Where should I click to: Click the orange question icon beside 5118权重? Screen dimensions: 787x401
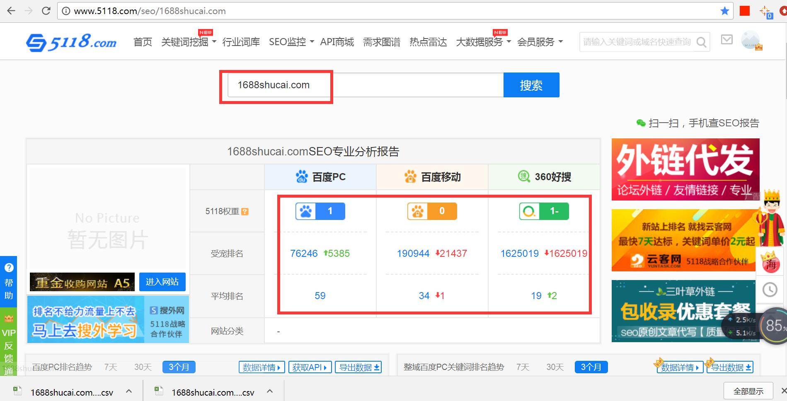click(x=245, y=212)
